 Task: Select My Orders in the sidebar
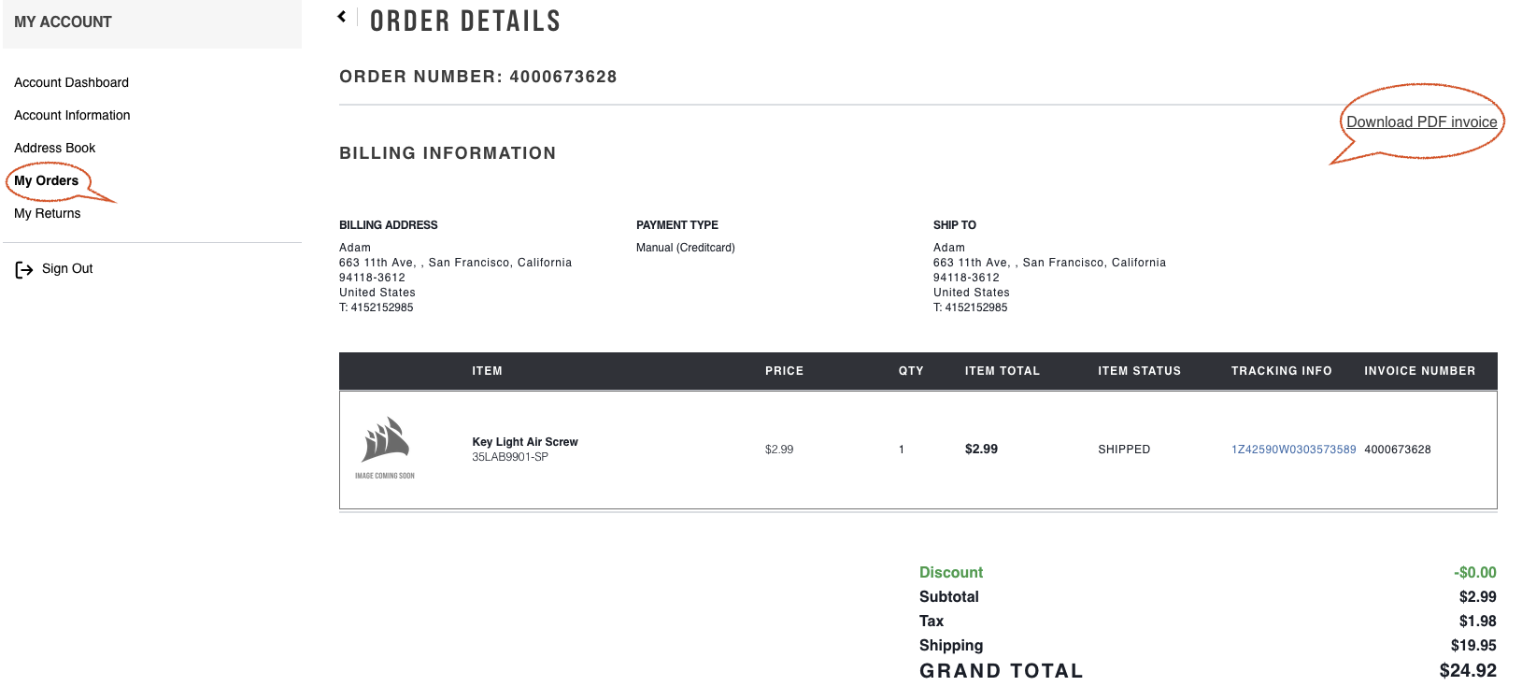point(47,180)
